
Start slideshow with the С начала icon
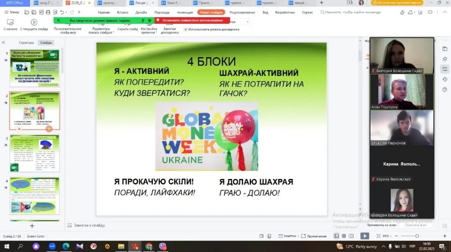point(10,22)
